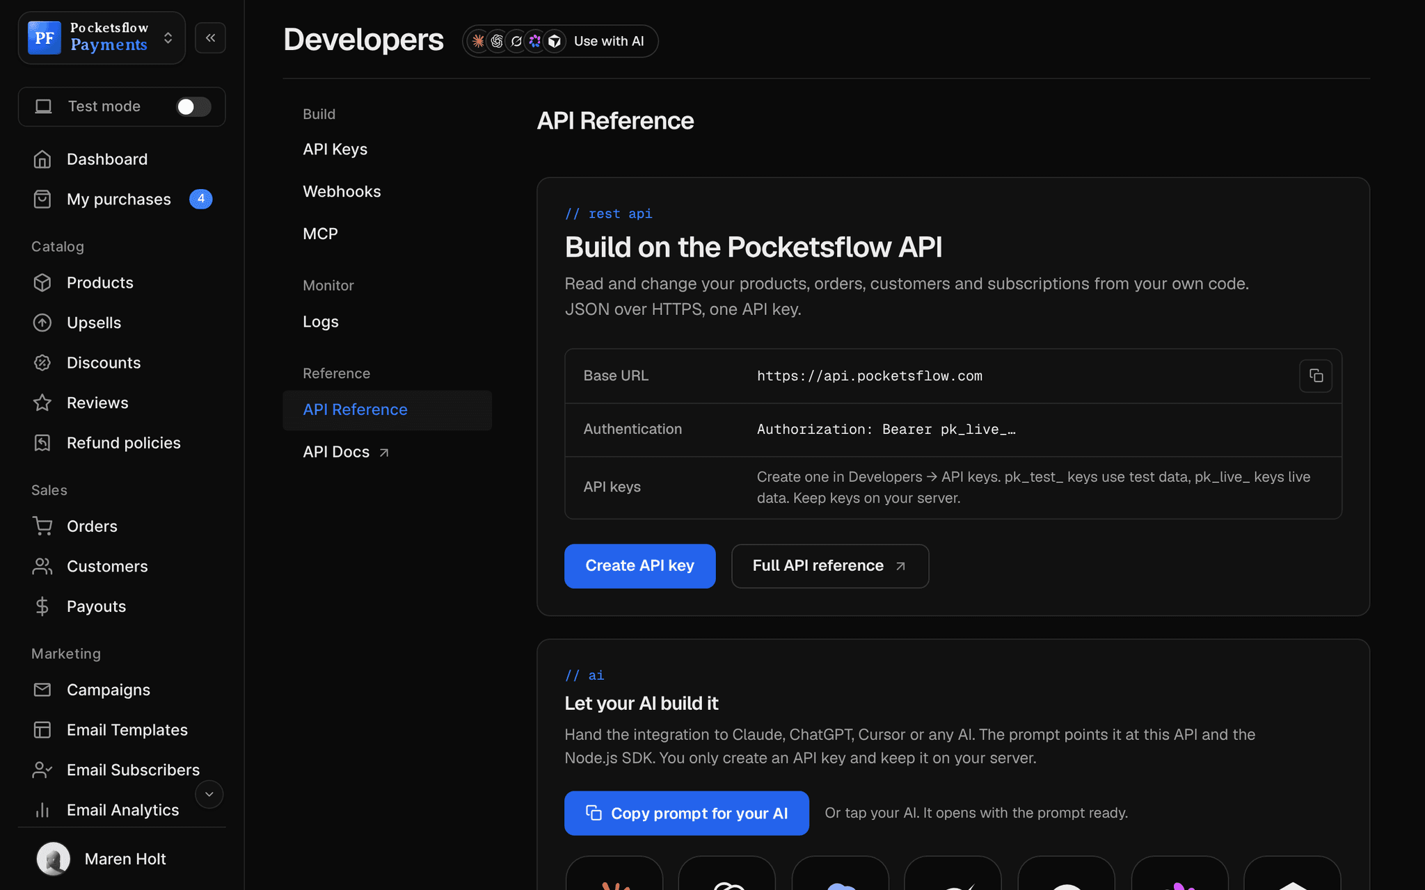Image resolution: width=1425 pixels, height=890 pixels.
Task: Click the https://api.pocketsflow.com base URL text
Action: 869,376
